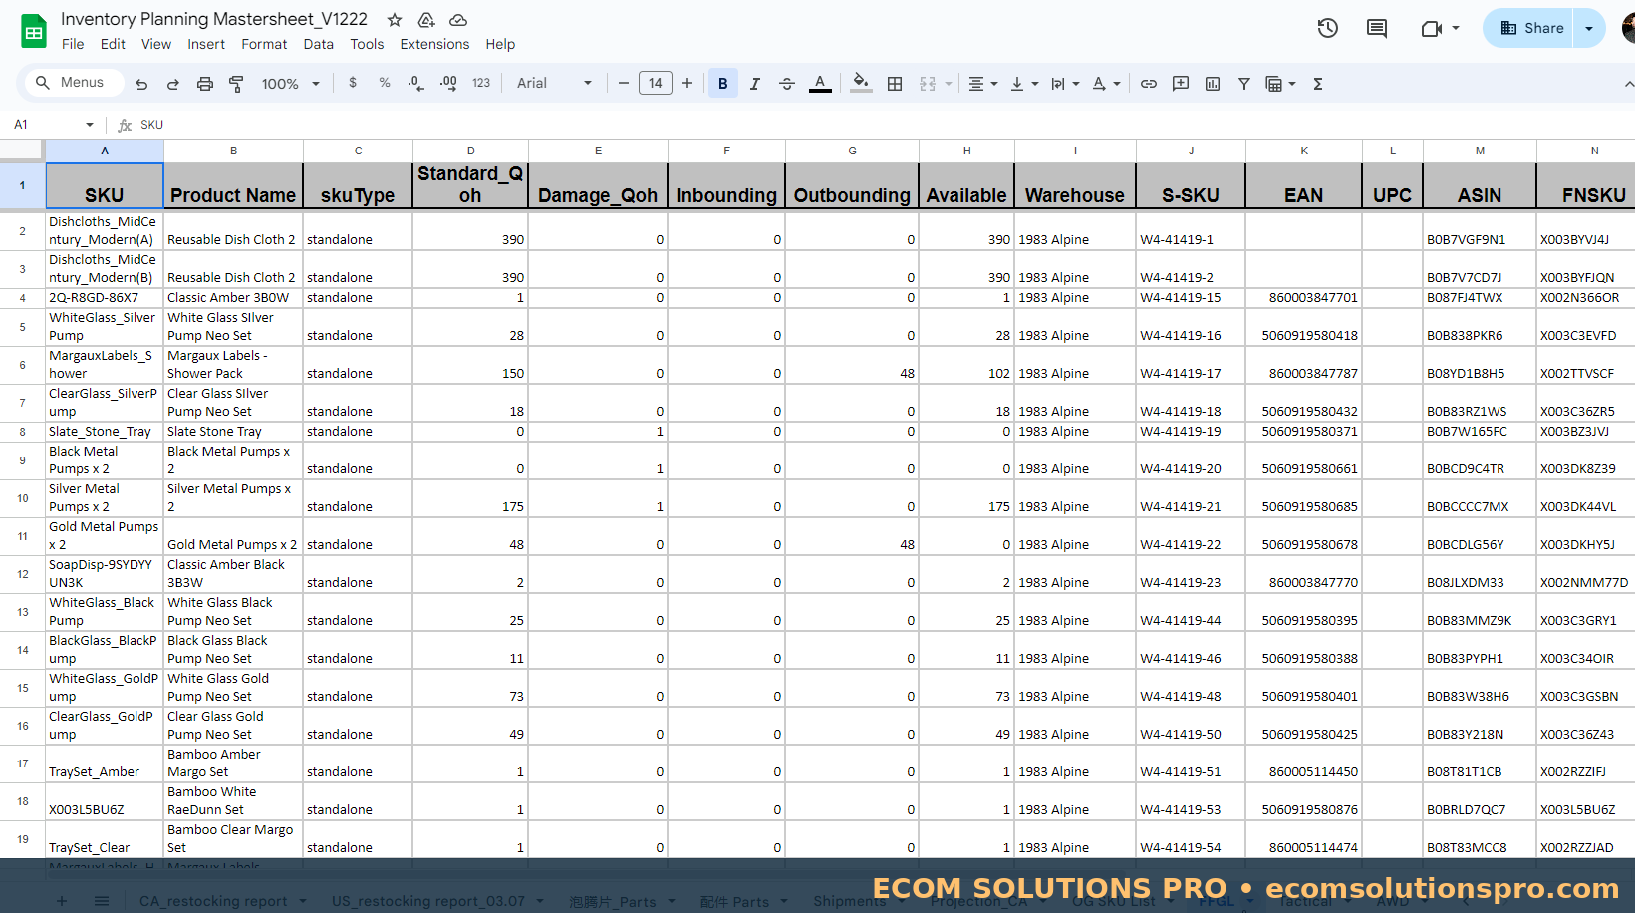This screenshot has width=1635, height=913.
Task: Open the filter views dropdown
Action: [x=1280, y=84]
